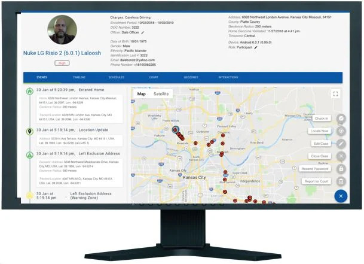Screen dimensions: 364x264
Task: Open the Interactions tab
Action: tap(228, 77)
